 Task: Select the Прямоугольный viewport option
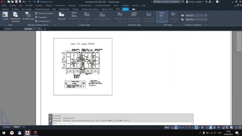(x=45, y=14)
